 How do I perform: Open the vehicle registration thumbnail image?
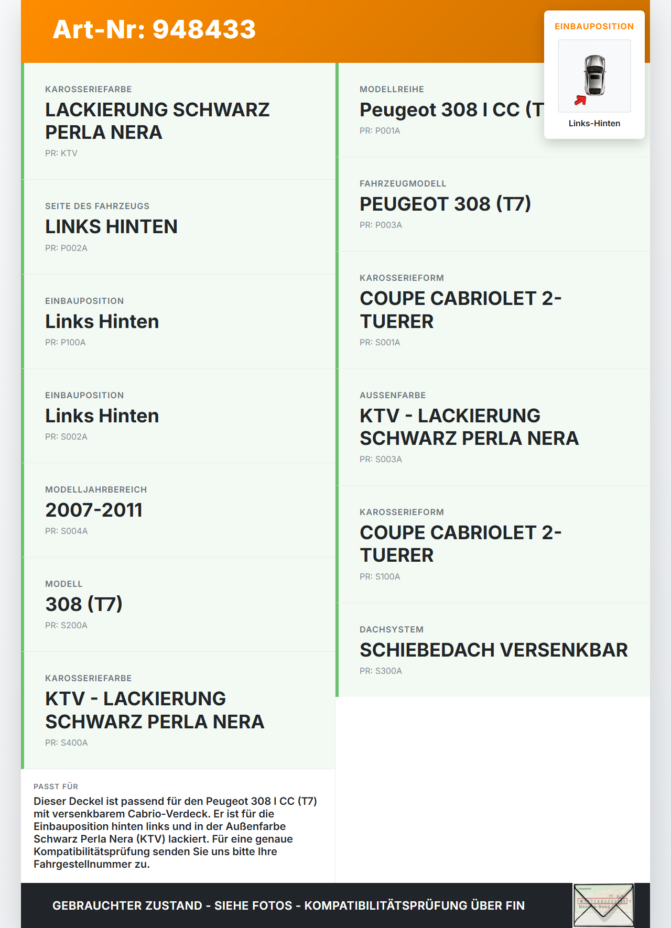[603, 905]
